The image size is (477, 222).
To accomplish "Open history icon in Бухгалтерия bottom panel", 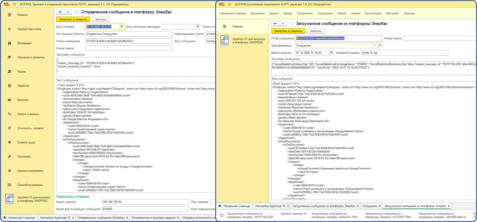I will [222, 215].
